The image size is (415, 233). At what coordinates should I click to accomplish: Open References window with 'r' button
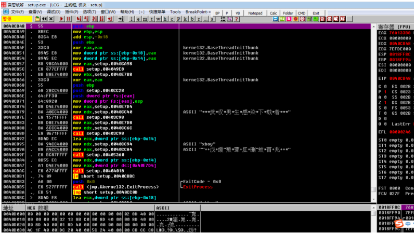click(199, 19)
